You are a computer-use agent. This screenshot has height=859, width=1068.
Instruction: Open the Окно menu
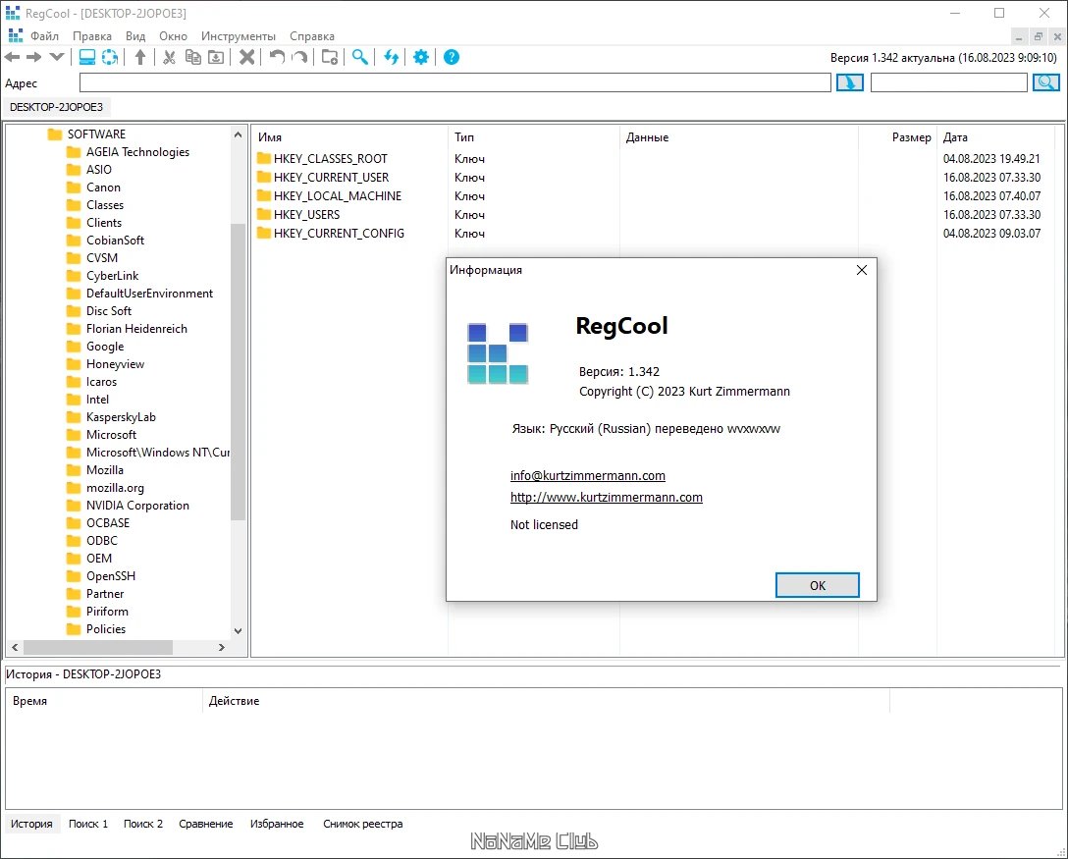coord(173,36)
